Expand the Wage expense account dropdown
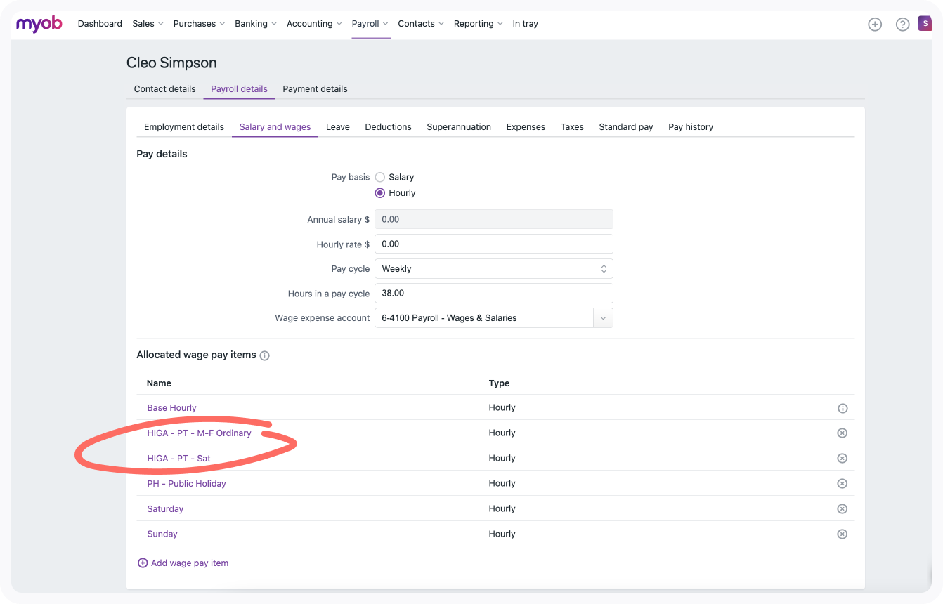The height and width of the screenshot is (604, 943). (603, 318)
